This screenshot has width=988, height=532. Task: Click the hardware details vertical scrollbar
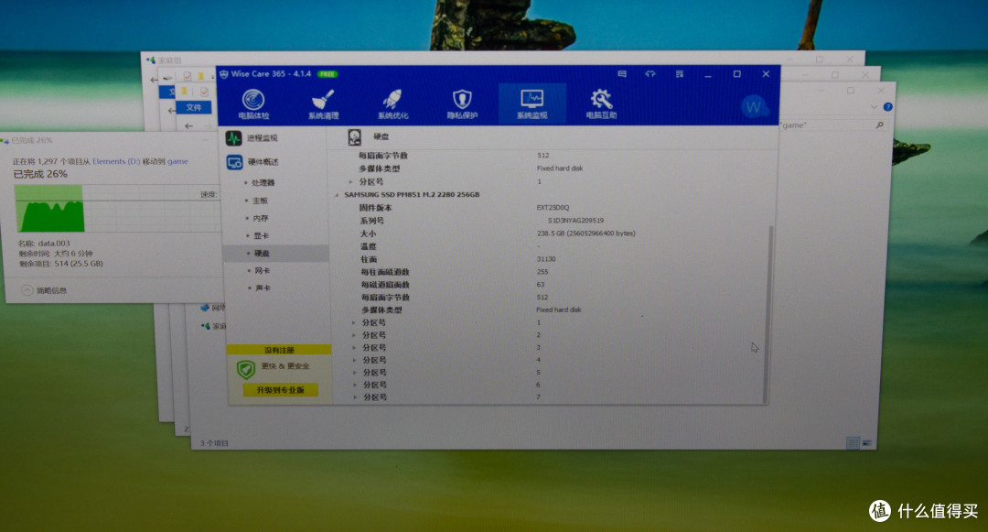coord(769,314)
